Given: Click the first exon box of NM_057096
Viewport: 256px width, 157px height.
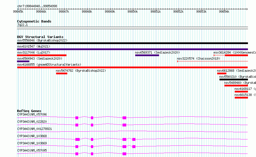Looking at the screenshot, I should tap(77, 118).
